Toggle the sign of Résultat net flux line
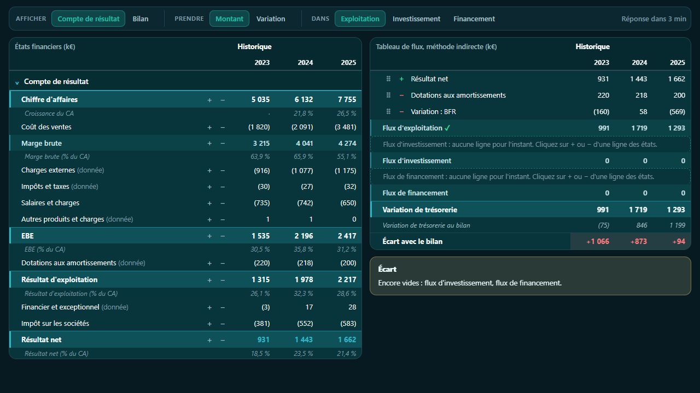This screenshot has height=393, width=700. (401, 79)
